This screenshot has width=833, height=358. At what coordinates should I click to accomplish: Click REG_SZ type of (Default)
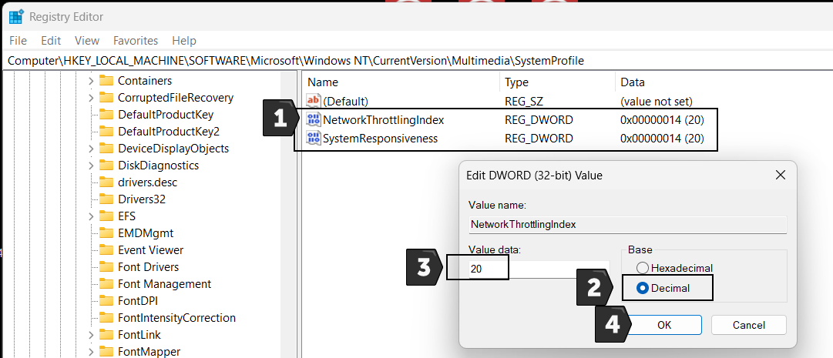524,101
